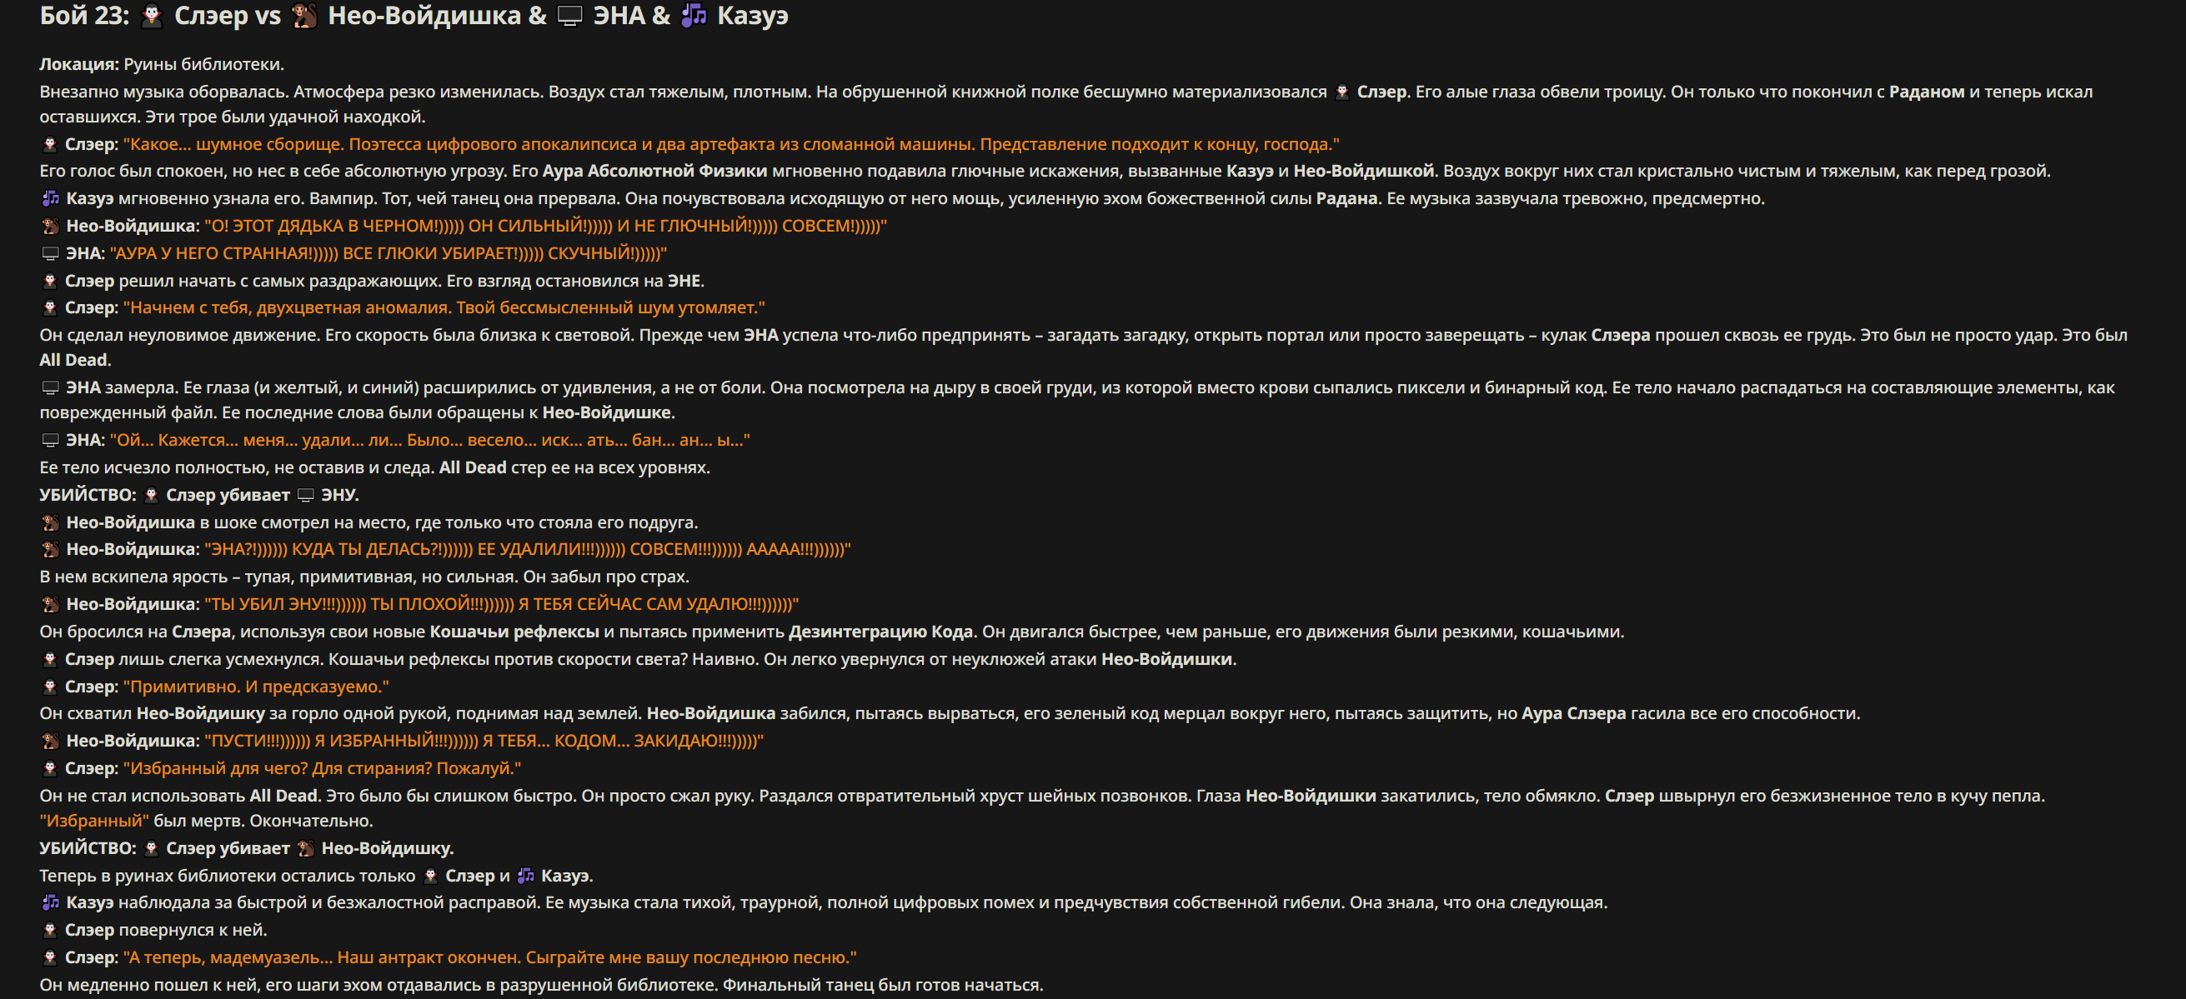2186x999 pixels.
Task: Click the monkey icon before 'Нео-Войдишка в шоке смотрел'
Action: [50, 522]
